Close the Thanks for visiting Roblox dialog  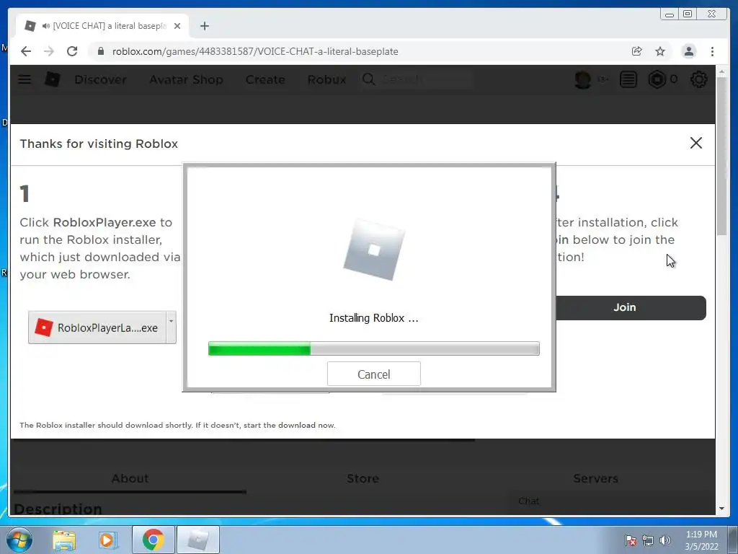(695, 143)
